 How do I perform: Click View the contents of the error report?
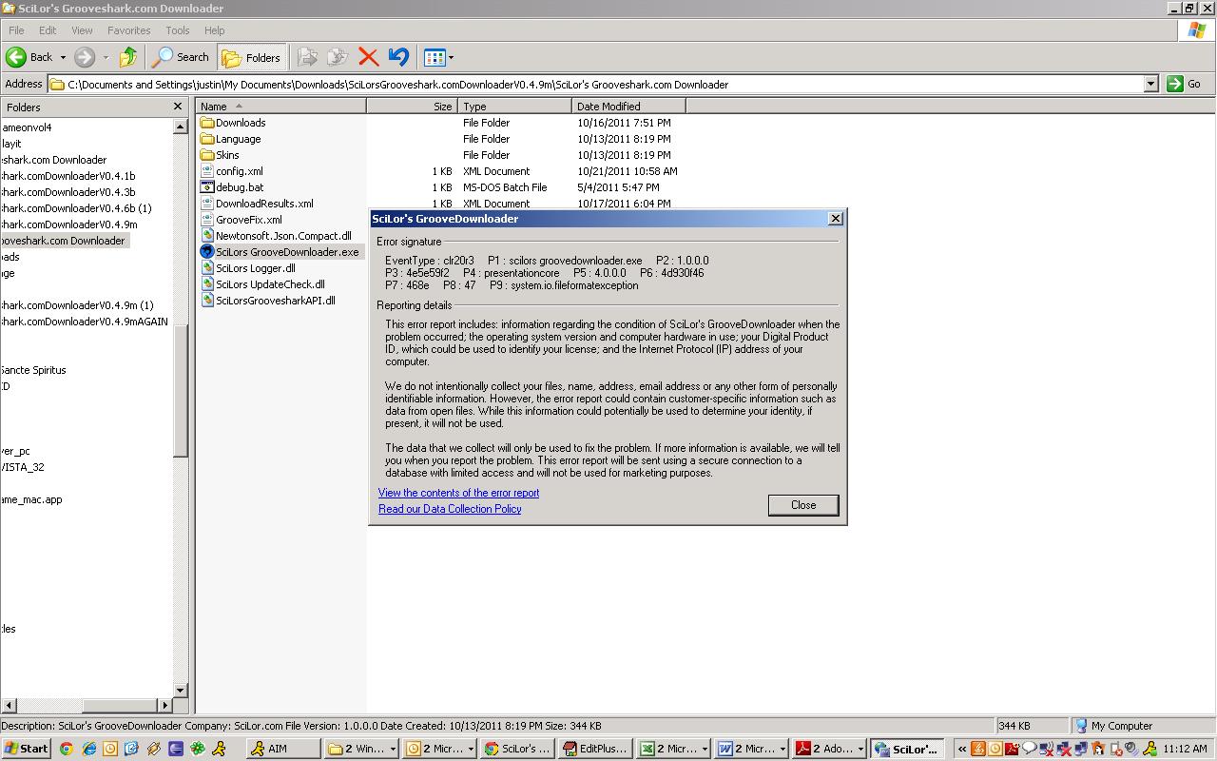click(458, 493)
